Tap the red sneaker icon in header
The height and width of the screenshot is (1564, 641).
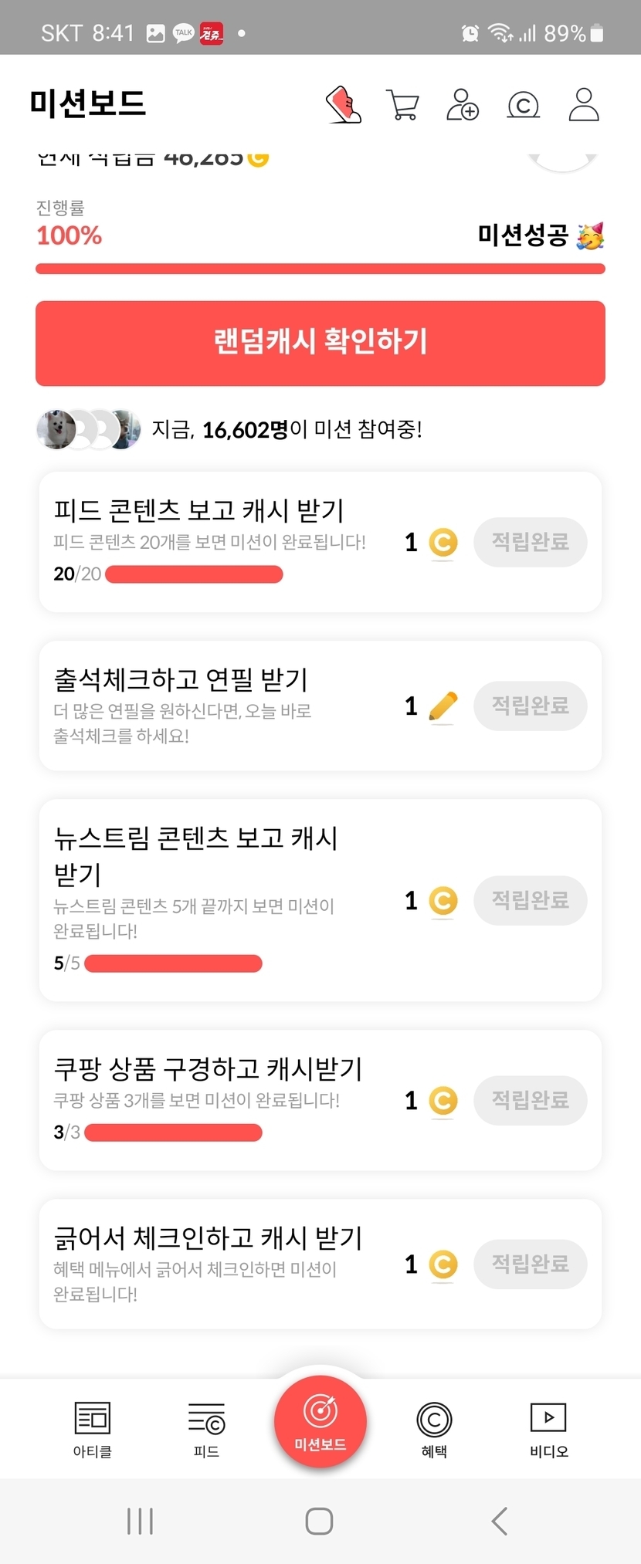click(x=344, y=104)
